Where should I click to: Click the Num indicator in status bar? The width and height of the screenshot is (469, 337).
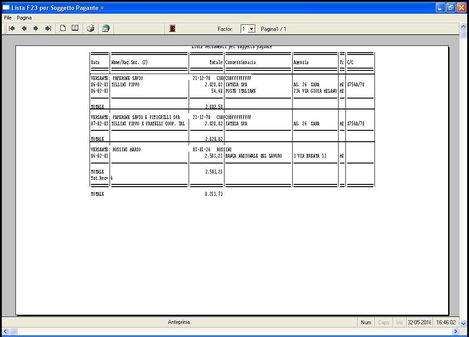click(x=366, y=322)
